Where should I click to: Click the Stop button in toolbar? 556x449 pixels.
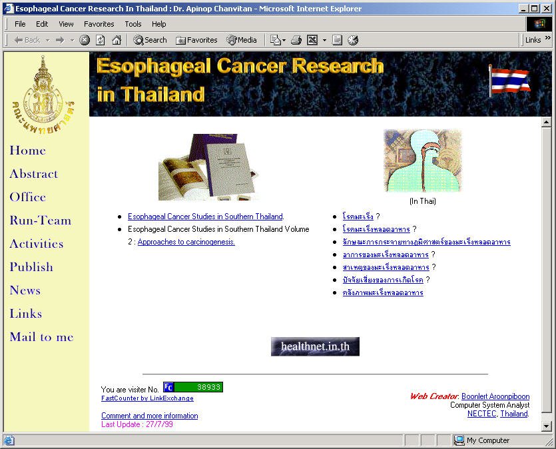pos(85,40)
